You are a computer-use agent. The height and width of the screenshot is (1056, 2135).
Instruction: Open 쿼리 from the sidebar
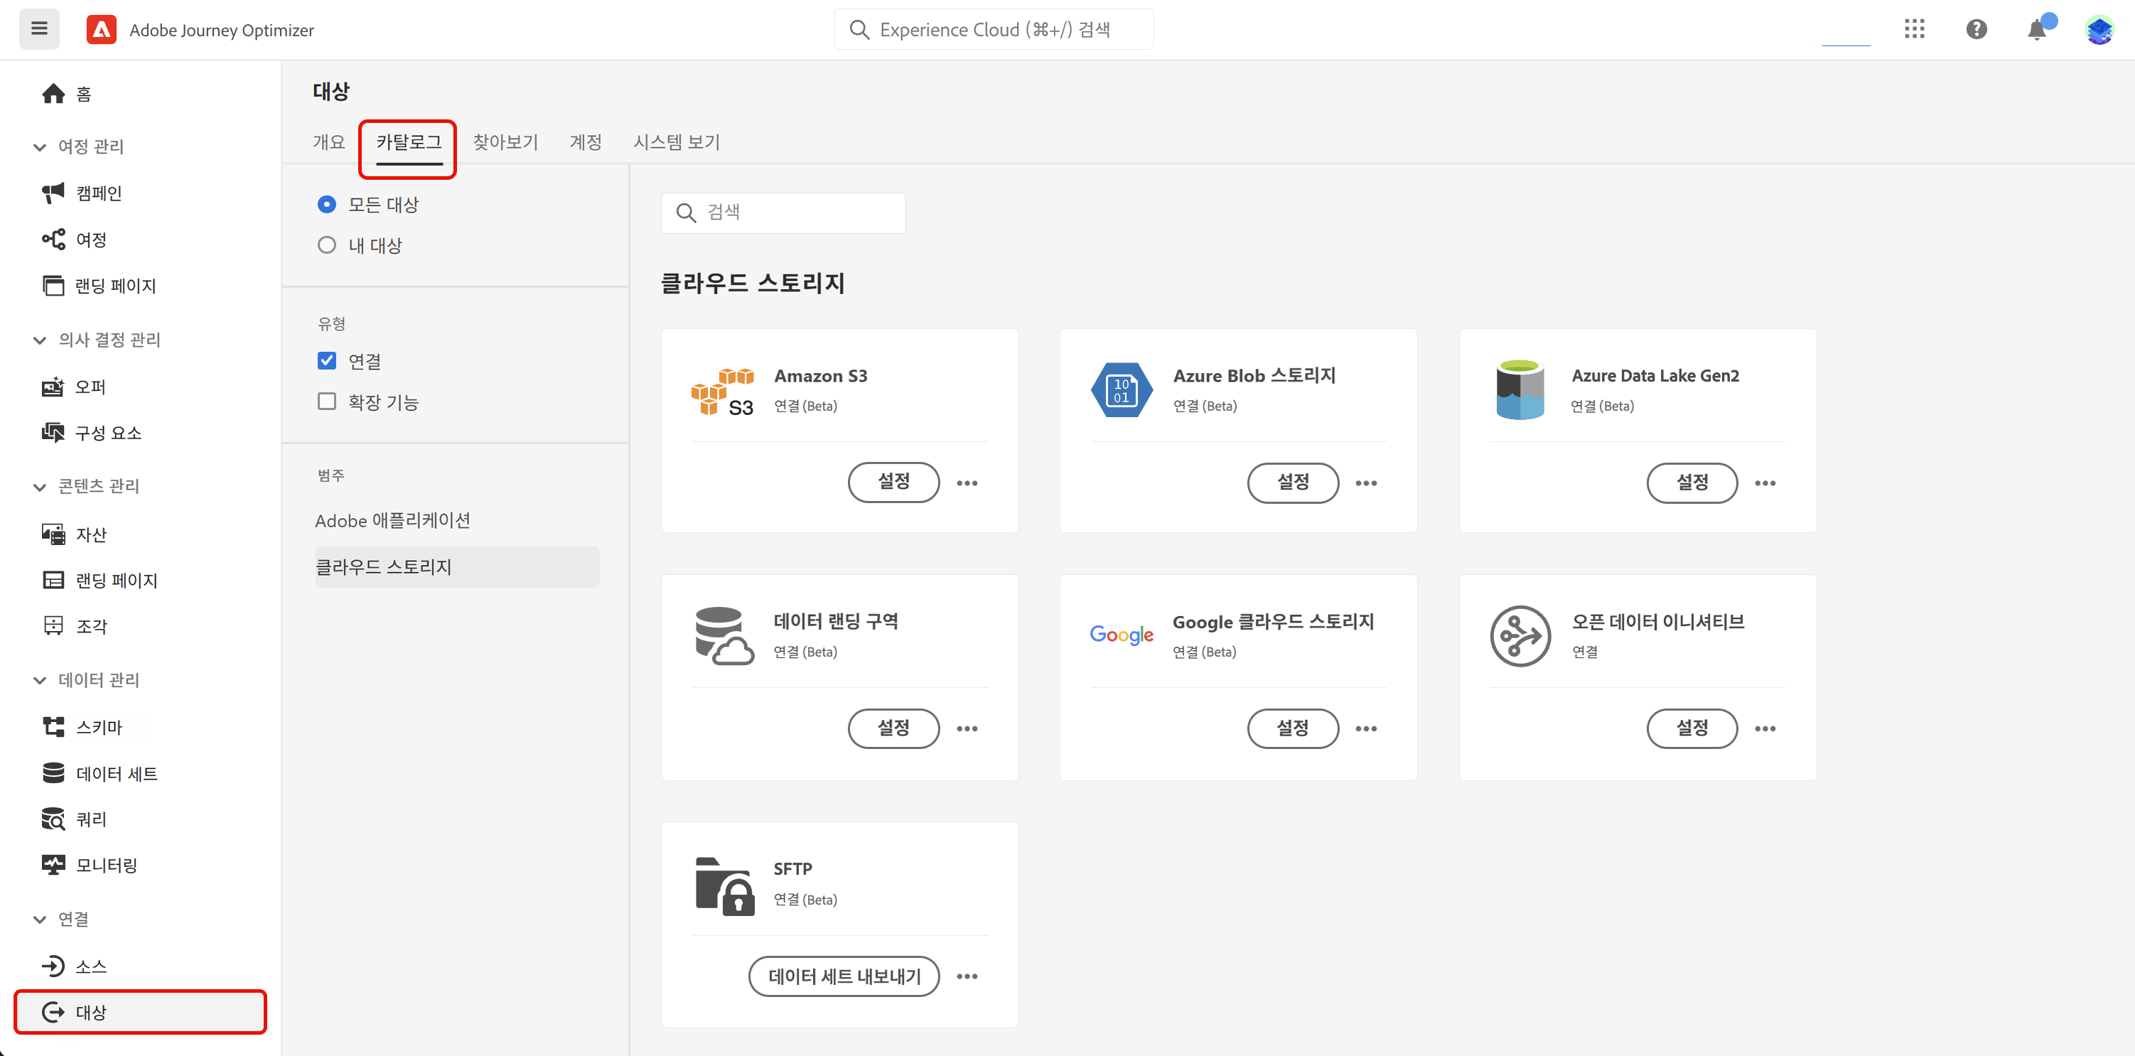pos(91,819)
